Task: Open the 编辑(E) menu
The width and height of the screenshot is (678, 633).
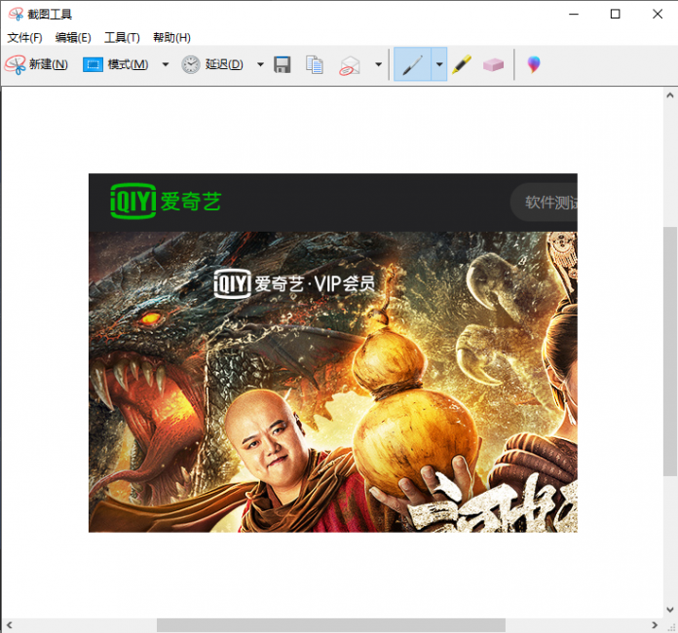Action: click(x=73, y=38)
